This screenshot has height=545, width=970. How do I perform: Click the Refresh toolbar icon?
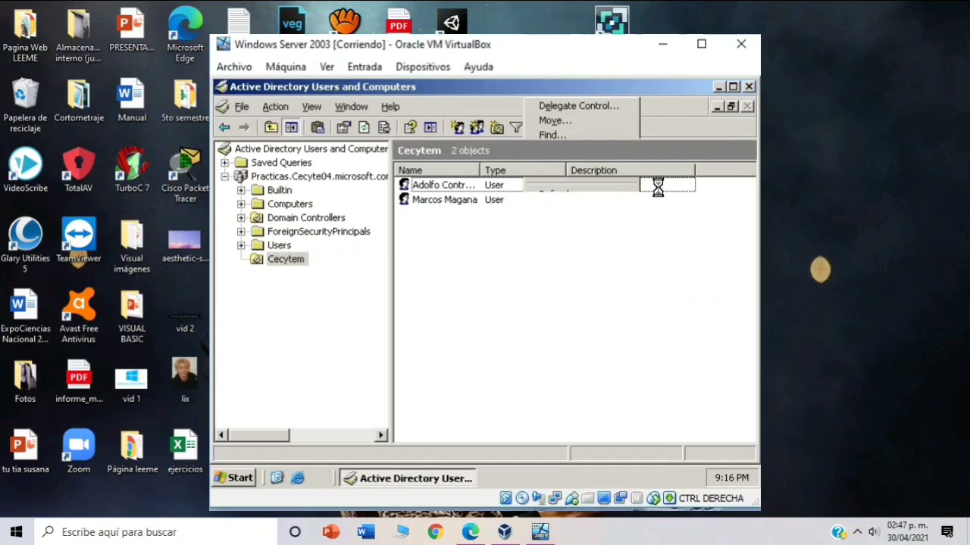click(x=364, y=128)
